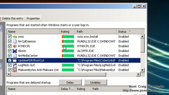
Task: Click Enabled status of Alcmtr row
Action: pyautogui.click(x=124, y=51)
